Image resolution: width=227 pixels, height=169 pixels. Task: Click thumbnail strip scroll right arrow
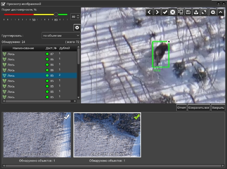(223, 166)
